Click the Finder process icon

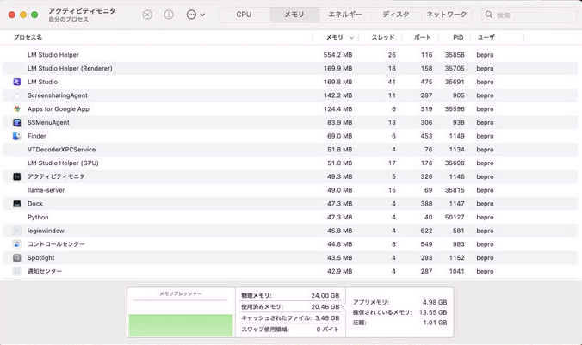tap(17, 136)
